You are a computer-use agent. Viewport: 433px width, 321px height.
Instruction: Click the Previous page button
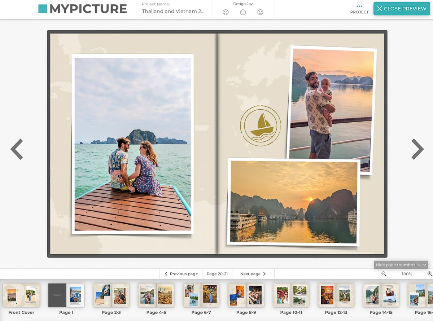coord(181,274)
